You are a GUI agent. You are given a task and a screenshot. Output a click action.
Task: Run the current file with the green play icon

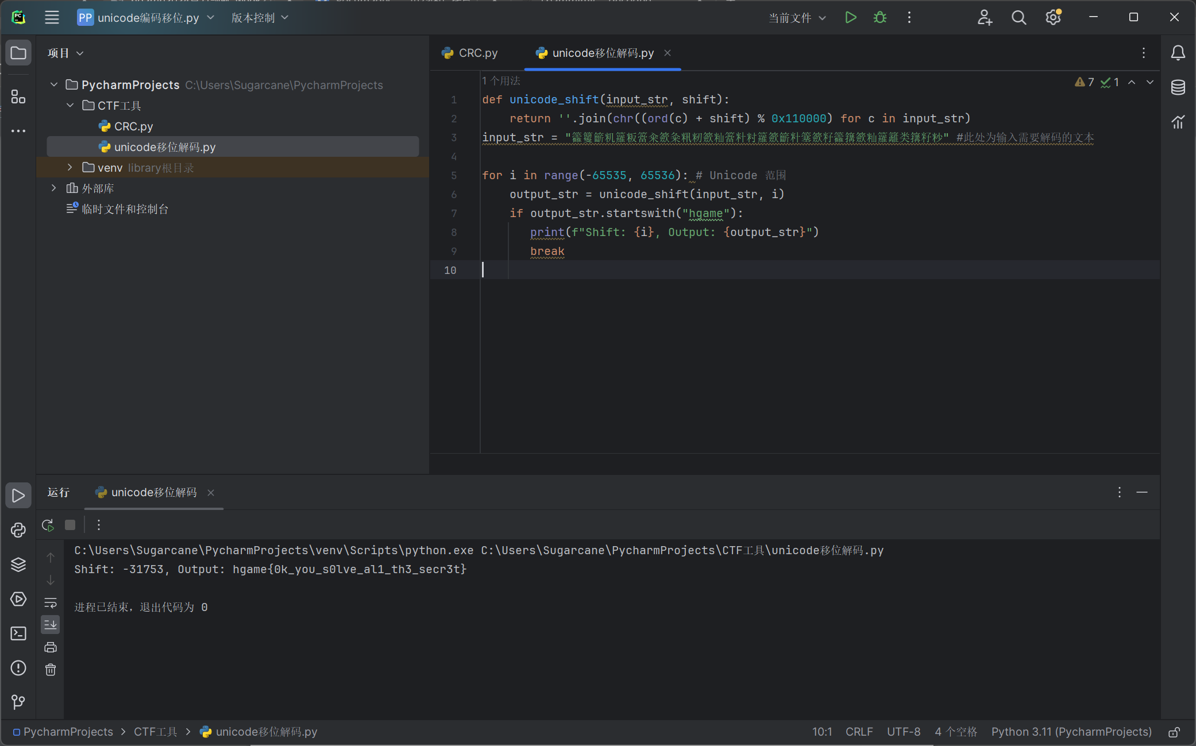851,17
